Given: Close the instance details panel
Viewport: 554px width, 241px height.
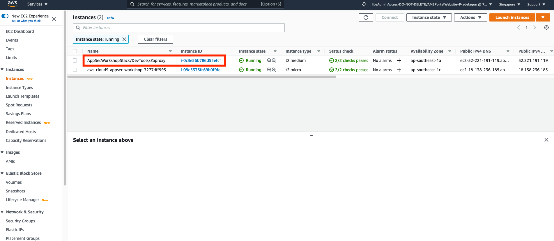Looking at the screenshot, I should pos(546,140).
